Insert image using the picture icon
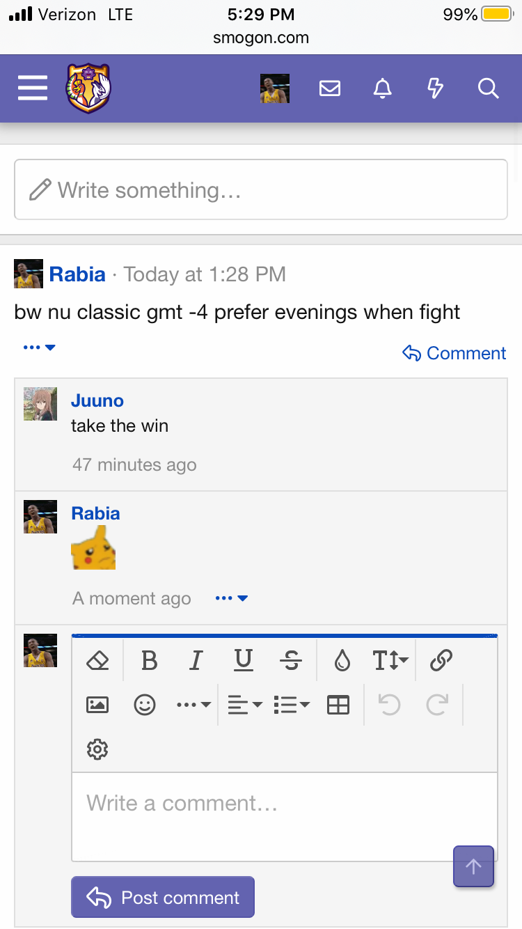 point(97,705)
